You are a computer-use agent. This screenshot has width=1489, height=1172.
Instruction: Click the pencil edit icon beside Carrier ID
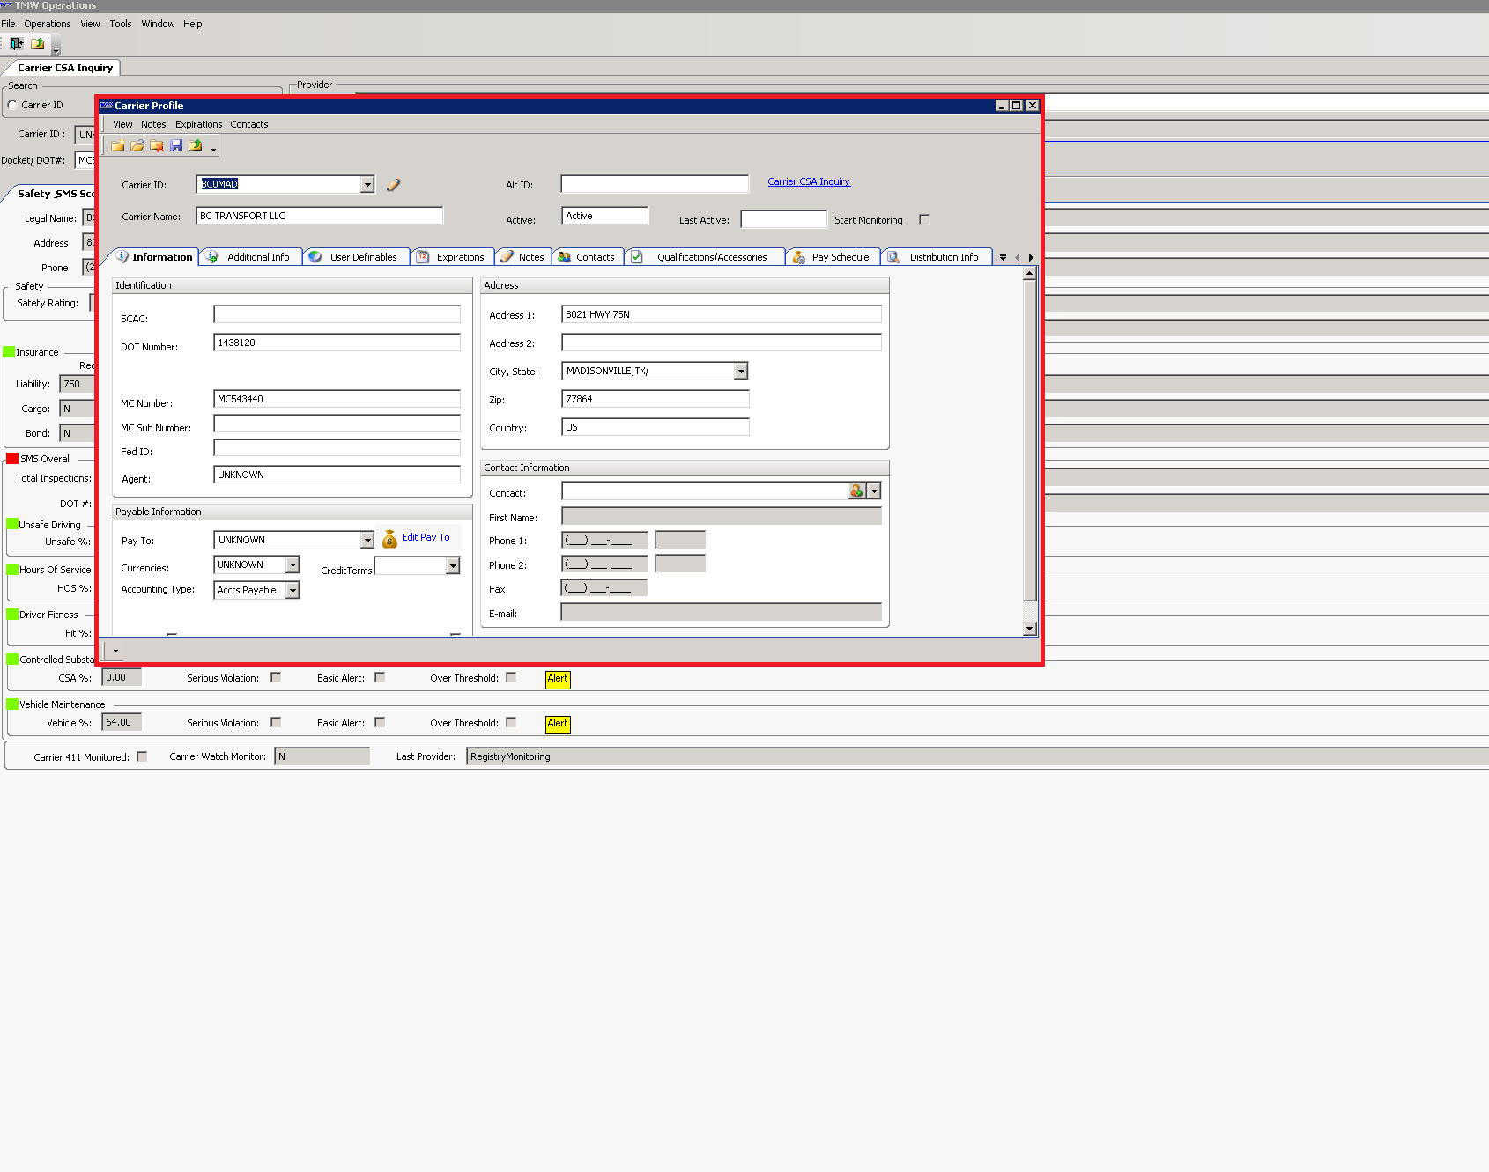click(x=393, y=185)
